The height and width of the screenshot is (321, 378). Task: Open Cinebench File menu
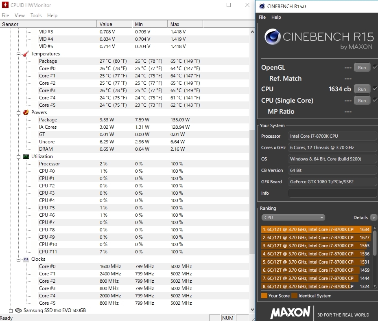tap(262, 17)
